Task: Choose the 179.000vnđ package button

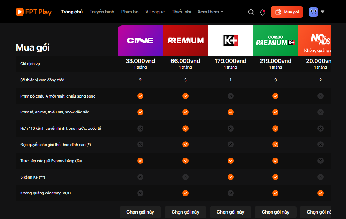Action: 230,212
